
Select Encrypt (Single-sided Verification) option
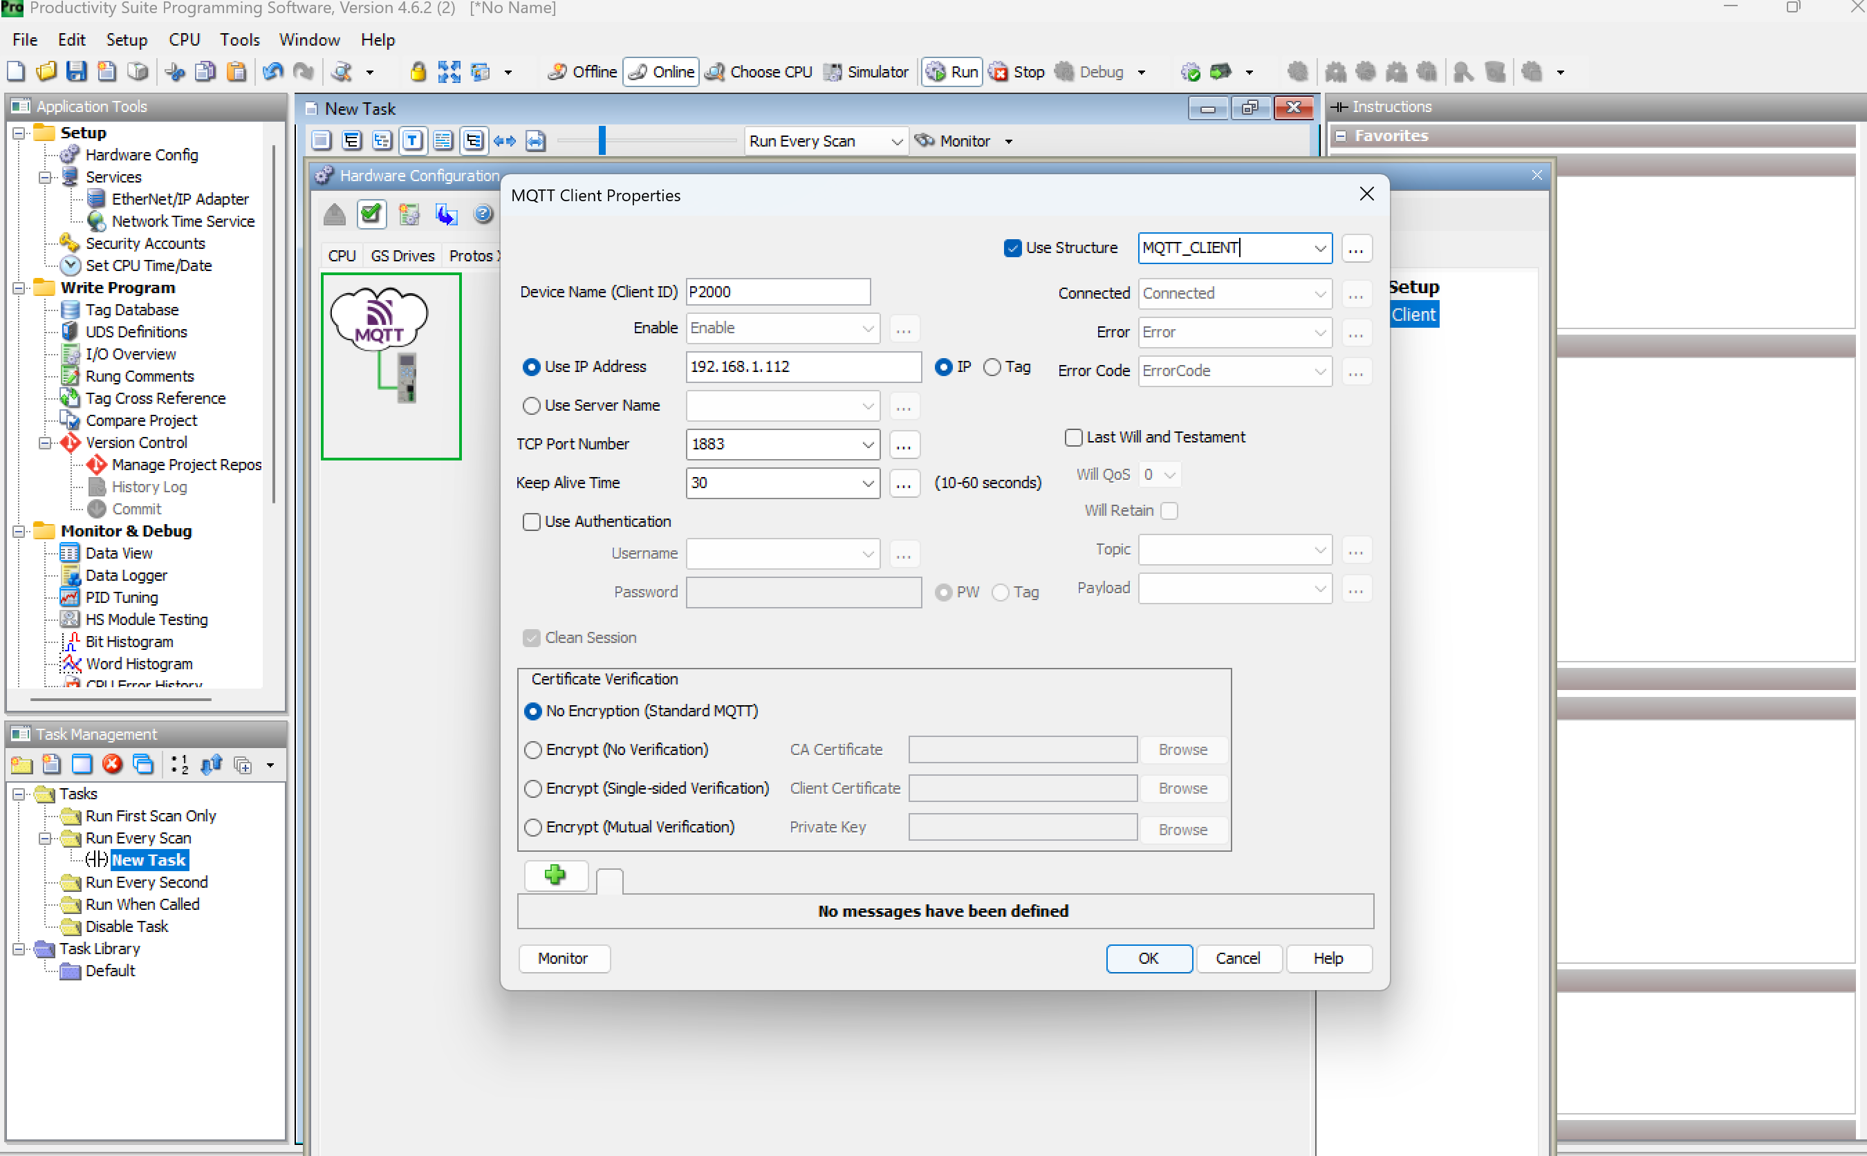[x=533, y=788]
